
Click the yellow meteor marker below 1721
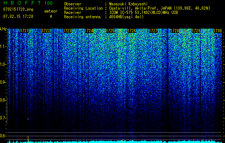tap(28, 139)
